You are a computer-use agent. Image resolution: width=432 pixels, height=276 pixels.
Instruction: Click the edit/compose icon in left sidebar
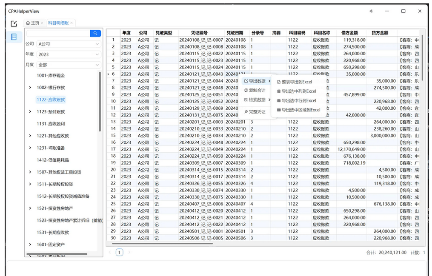click(x=14, y=23)
